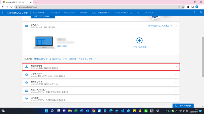Image resolution: width=204 pixels, height=114 pixels.
Task: Open サービスとサブスクリプション in navigation
Action: [x=128, y=13]
